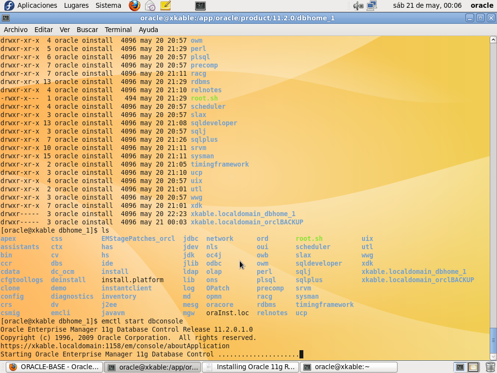Close the terminal window
The height and width of the screenshot is (373, 497).
pyautogui.click(x=491, y=18)
